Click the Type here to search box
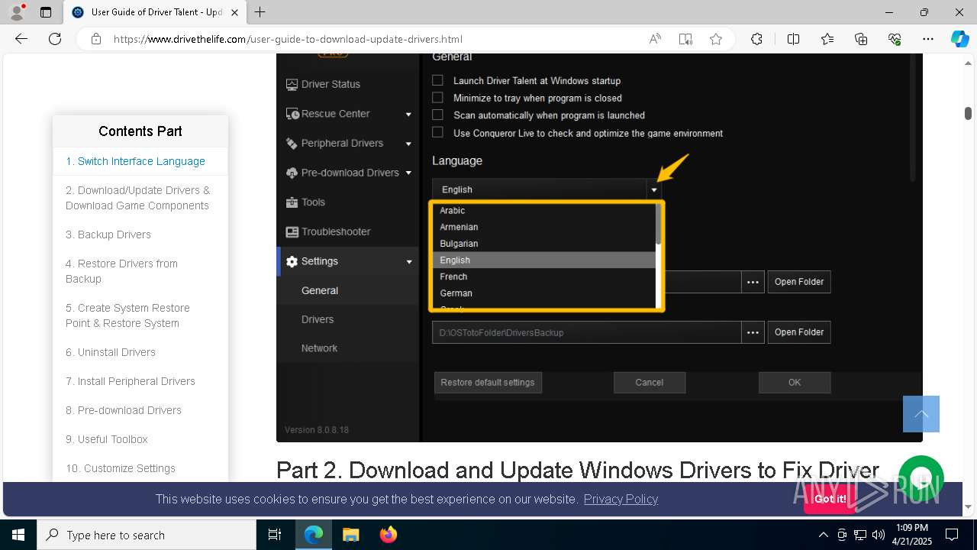Screen dimensions: 977x550 pyautogui.click(x=147, y=535)
